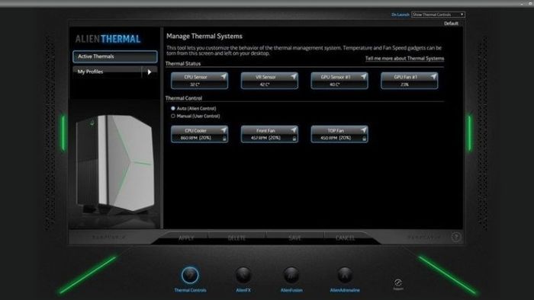Screen dimensions: 534x300
Task: Open Tell me more about Thermal Systems link
Action: pos(404,59)
